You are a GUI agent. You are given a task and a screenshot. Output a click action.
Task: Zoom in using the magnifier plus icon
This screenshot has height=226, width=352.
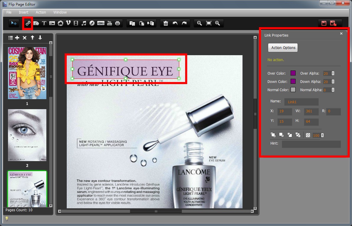point(218,23)
